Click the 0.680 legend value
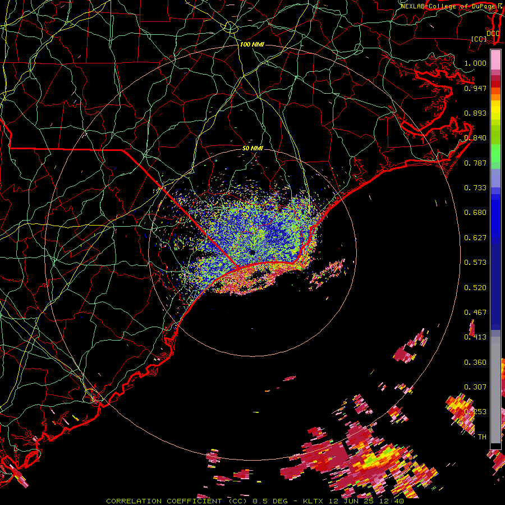The image size is (505, 505). (475, 213)
